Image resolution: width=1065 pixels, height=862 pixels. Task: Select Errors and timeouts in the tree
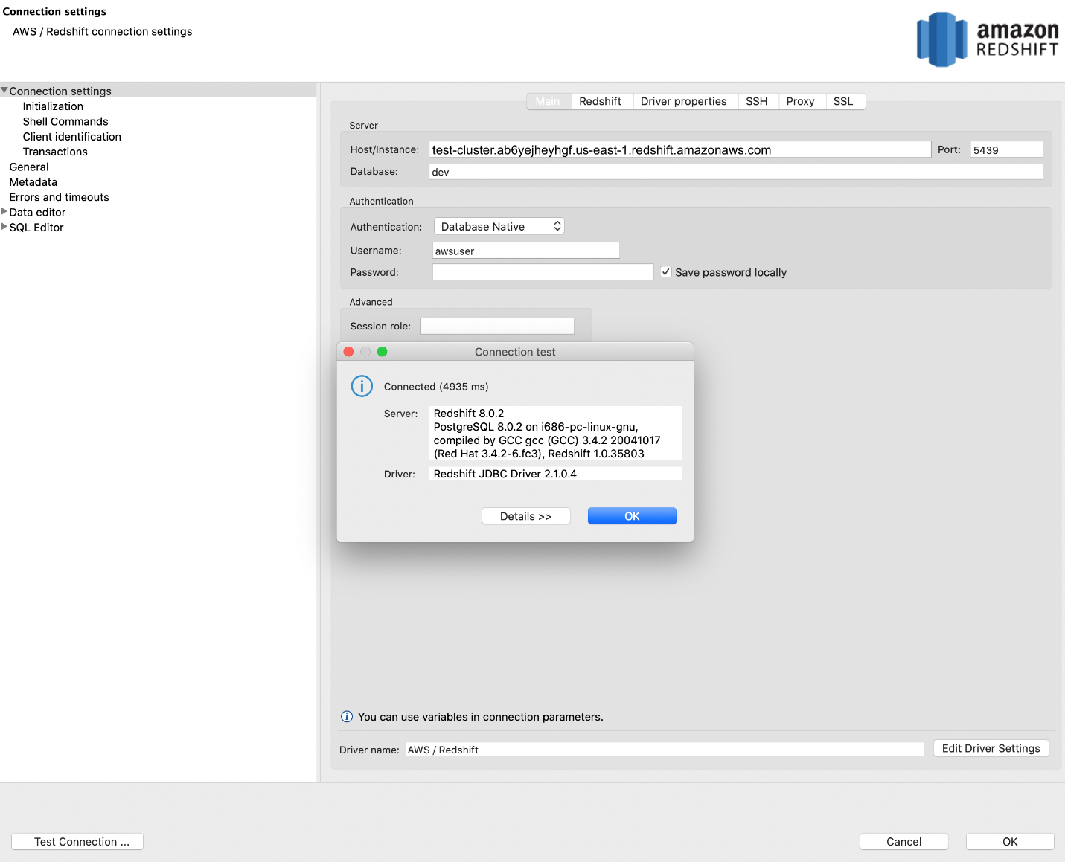coord(60,197)
